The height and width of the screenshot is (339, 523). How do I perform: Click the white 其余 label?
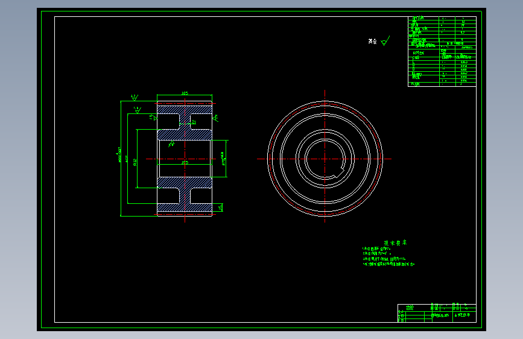pyautogui.click(x=373, y=42)
